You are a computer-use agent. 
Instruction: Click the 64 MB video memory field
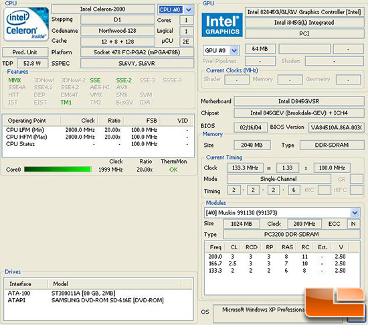pos(260,49)
